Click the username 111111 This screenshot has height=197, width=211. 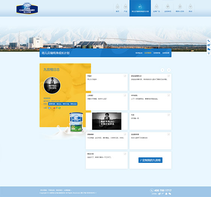click(x=47, y=98)
